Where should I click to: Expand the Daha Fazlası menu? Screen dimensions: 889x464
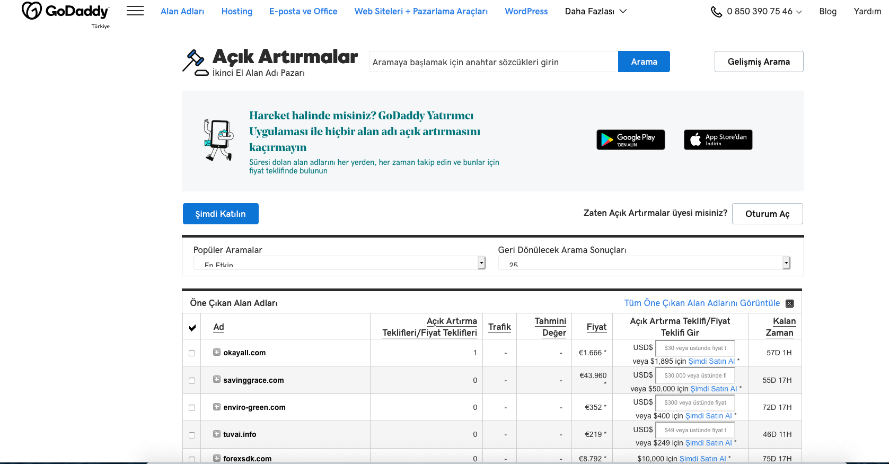coord(595,11)
